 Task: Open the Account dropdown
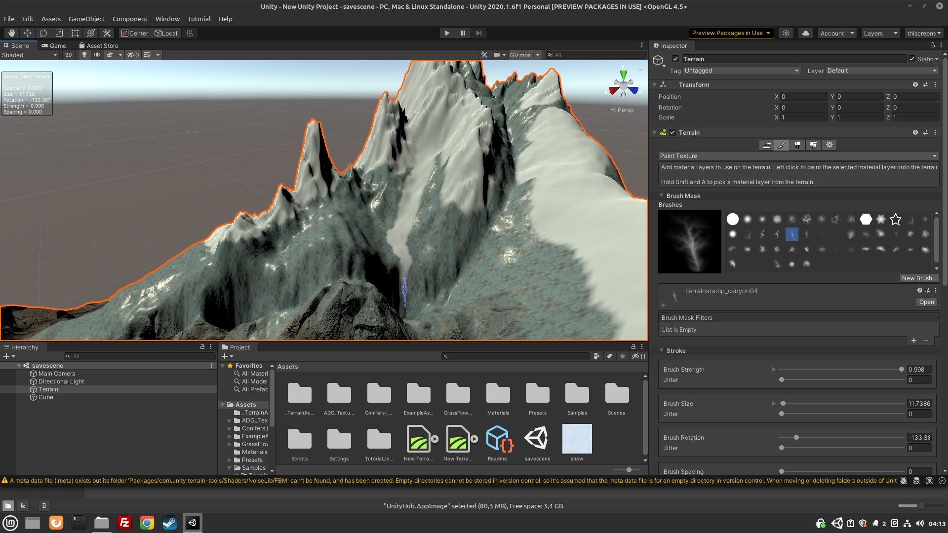pyautogui.click(x=837, y=33)
